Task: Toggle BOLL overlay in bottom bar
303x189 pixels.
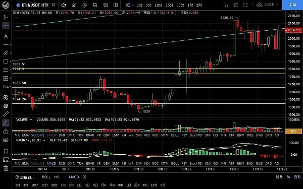Action: click(46, 177)
